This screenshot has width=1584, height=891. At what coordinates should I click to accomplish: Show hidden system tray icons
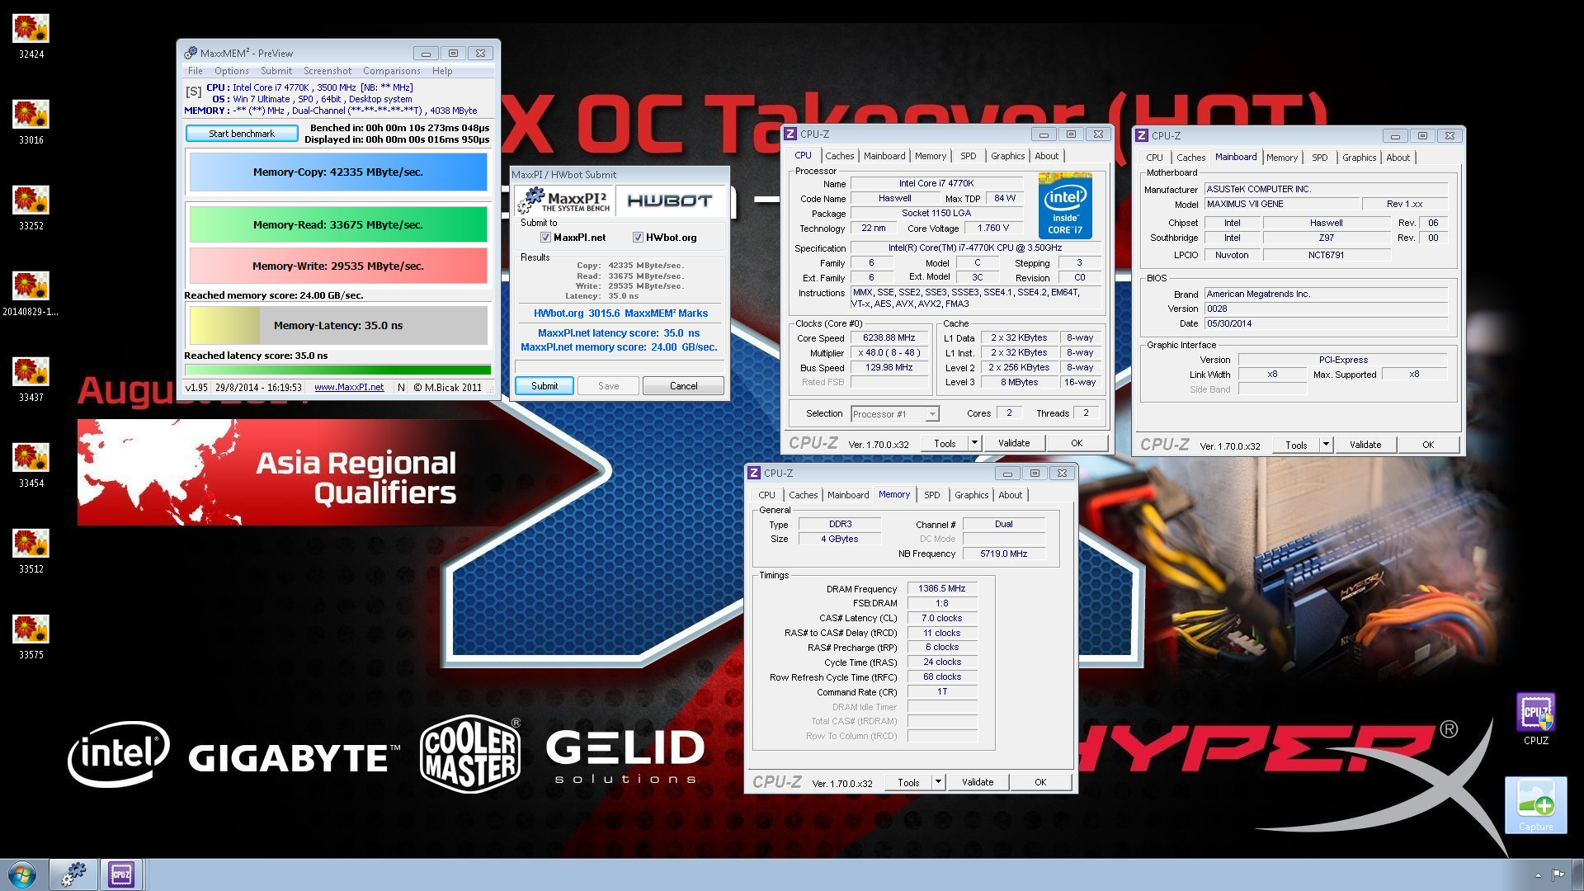tap(1537, 874)
